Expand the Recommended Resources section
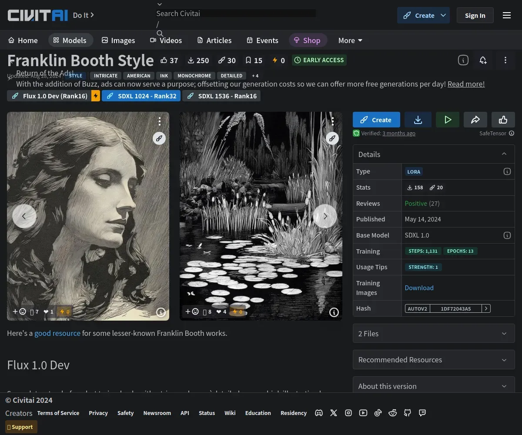 (x=433, y=360)
